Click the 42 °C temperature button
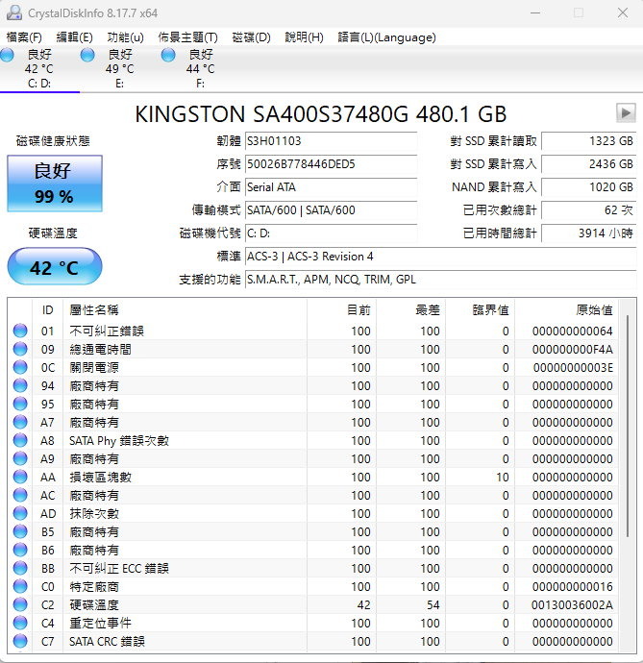 (x=55, y=266)
